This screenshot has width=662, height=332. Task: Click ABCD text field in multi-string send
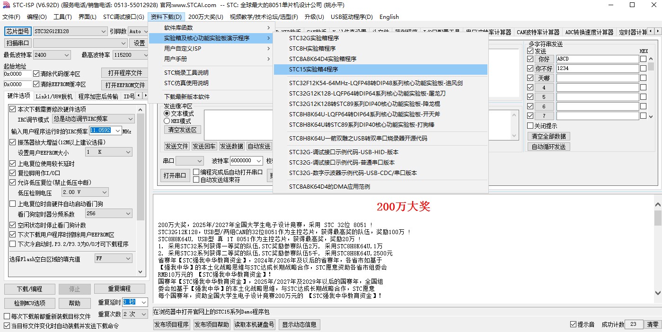coord(597,59)
